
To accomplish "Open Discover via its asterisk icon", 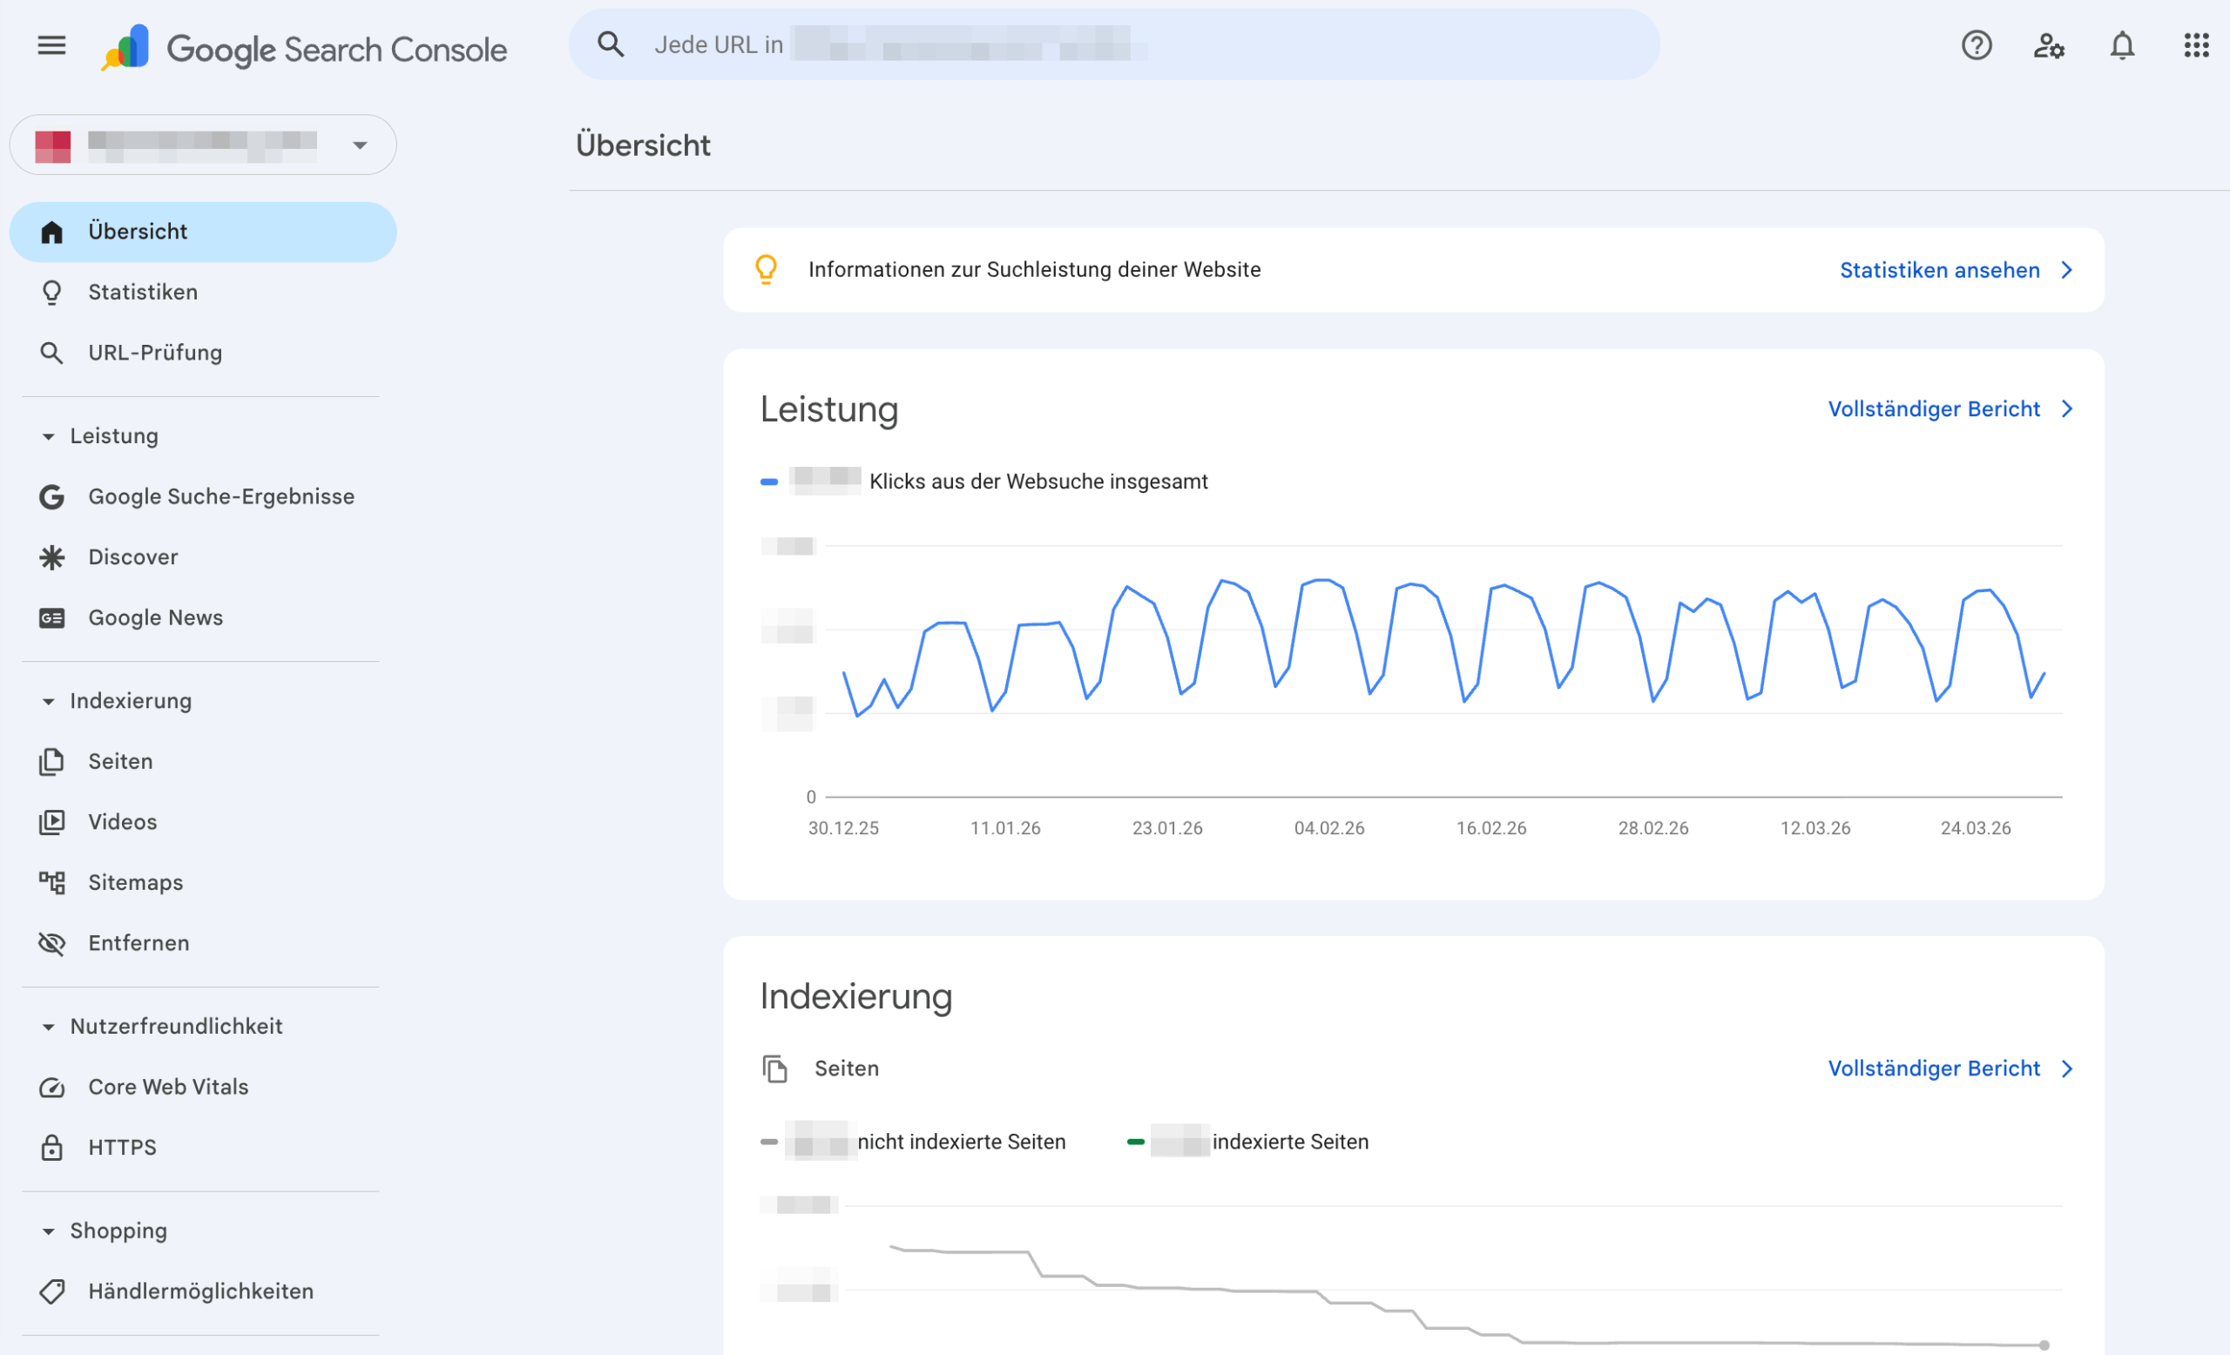I will click(51, 557).
